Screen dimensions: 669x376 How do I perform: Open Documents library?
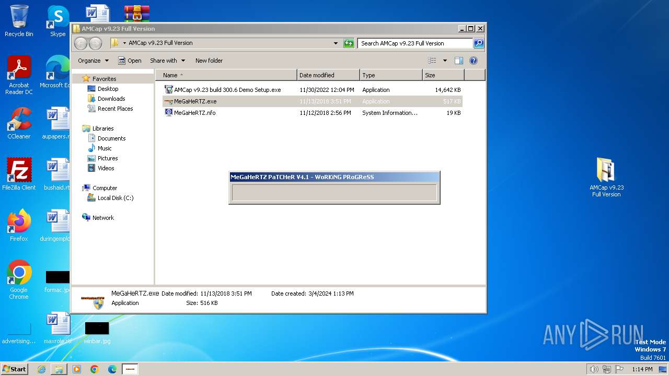pos(111,138)
